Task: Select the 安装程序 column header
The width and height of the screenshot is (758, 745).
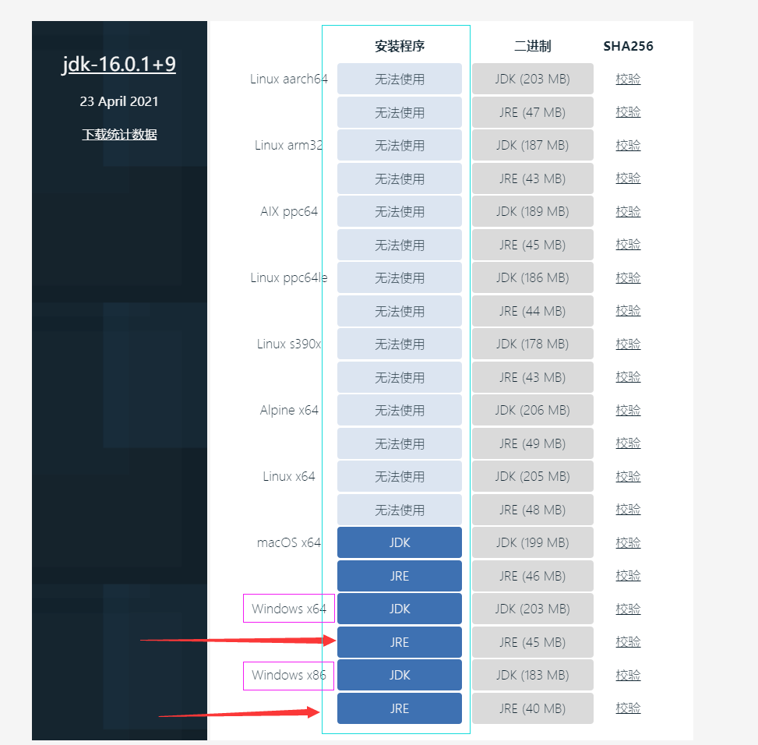Action: pos(400,46)
